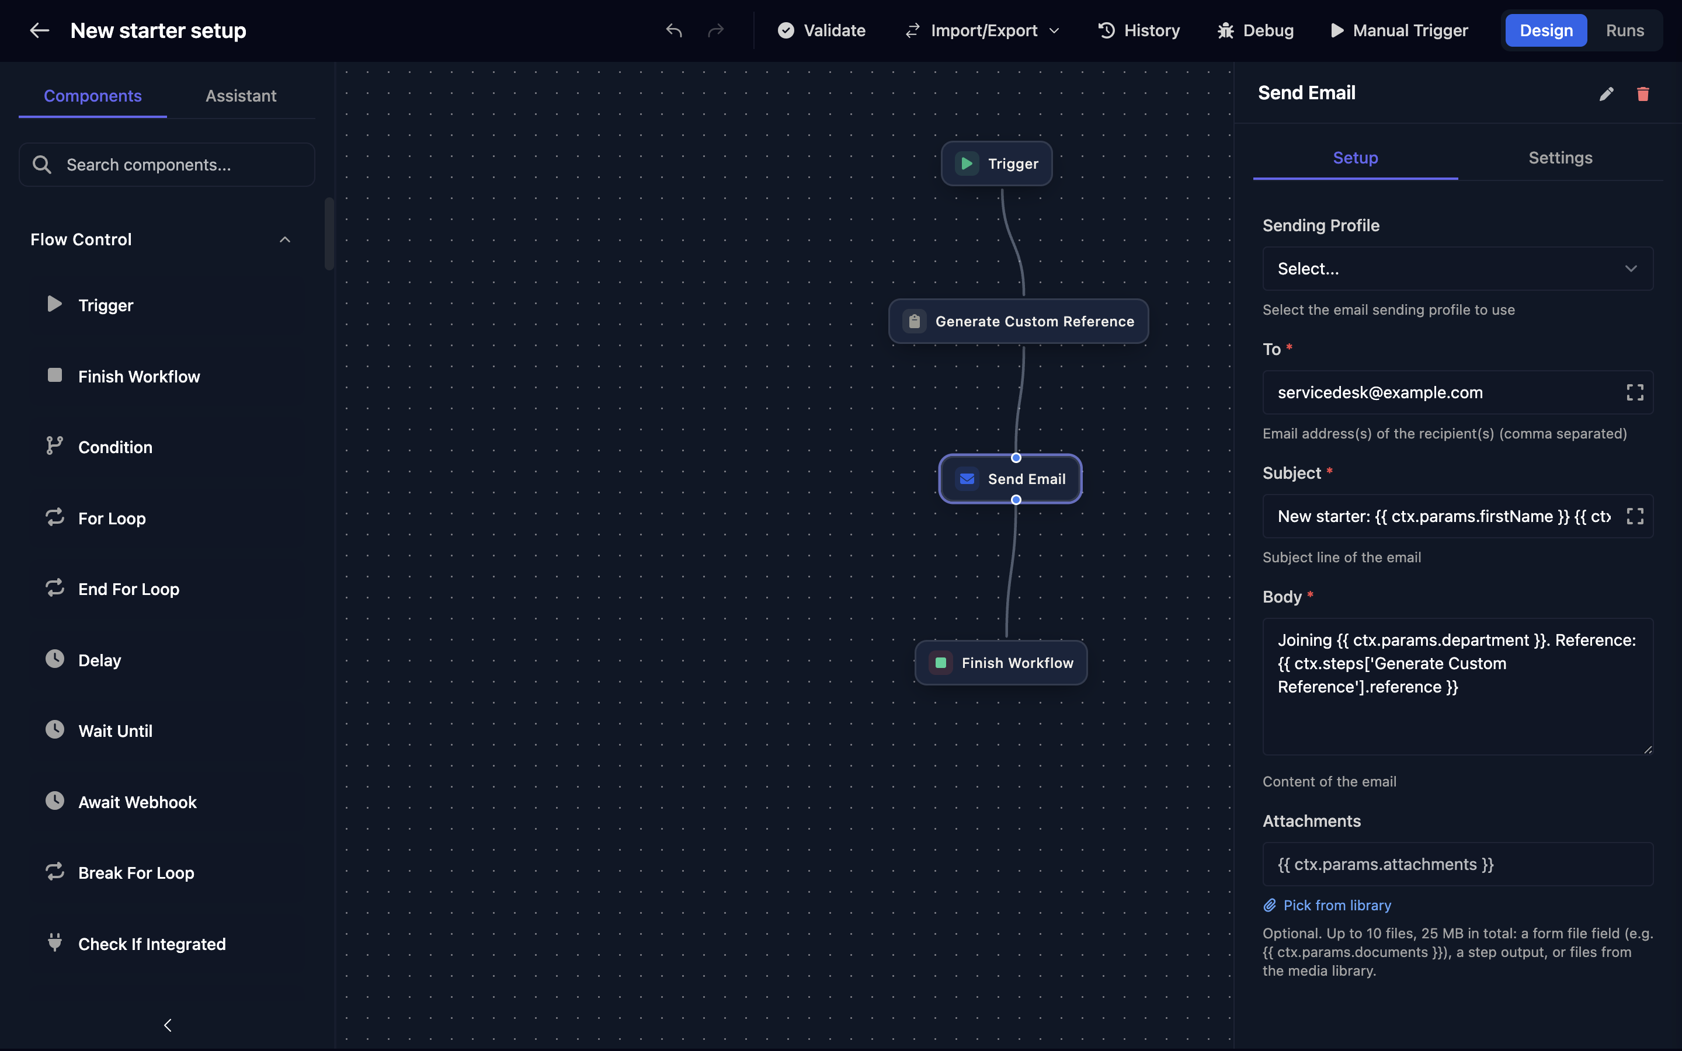Open the Settings tab
This screenshot has width=1682, height=1051.
[x=1561, y=158]
